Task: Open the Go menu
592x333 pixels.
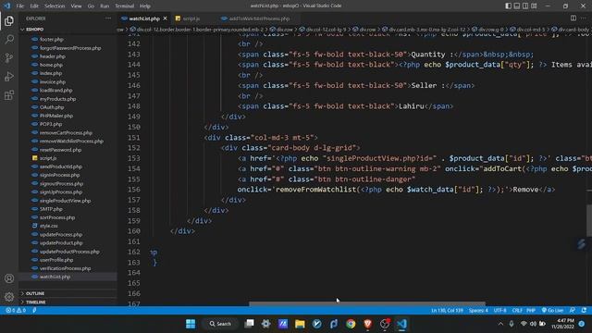Action: pos(91,6)
